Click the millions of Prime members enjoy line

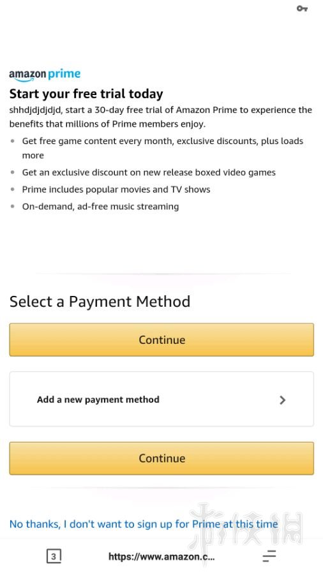(x=107, y=124)
